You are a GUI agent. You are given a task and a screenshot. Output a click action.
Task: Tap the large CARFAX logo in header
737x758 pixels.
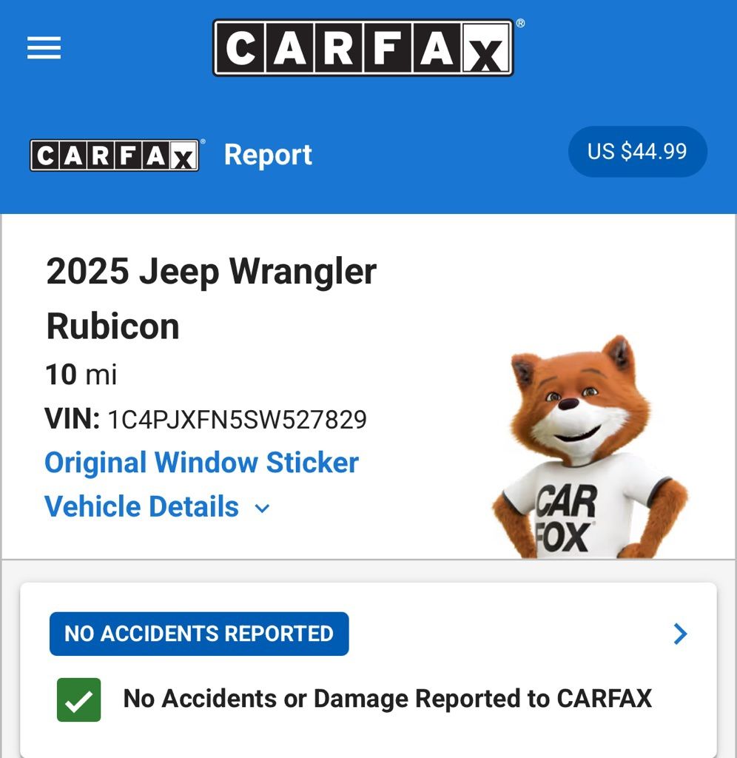click(363, 48)
